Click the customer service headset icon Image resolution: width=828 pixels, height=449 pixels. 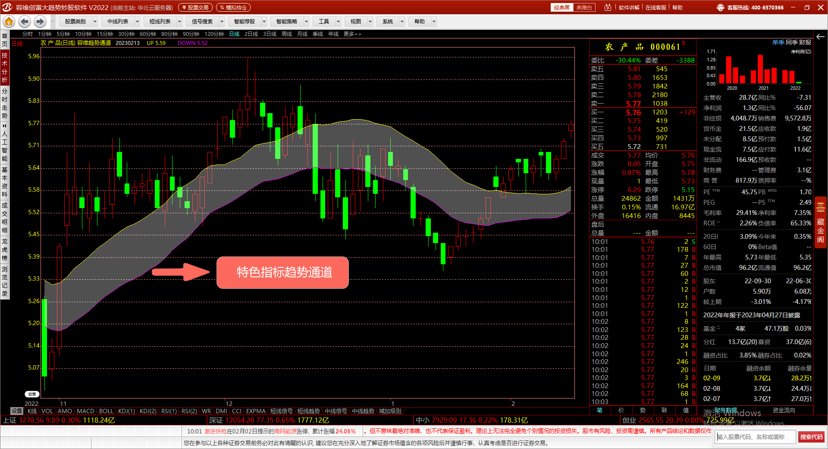[x=720, y=7]
